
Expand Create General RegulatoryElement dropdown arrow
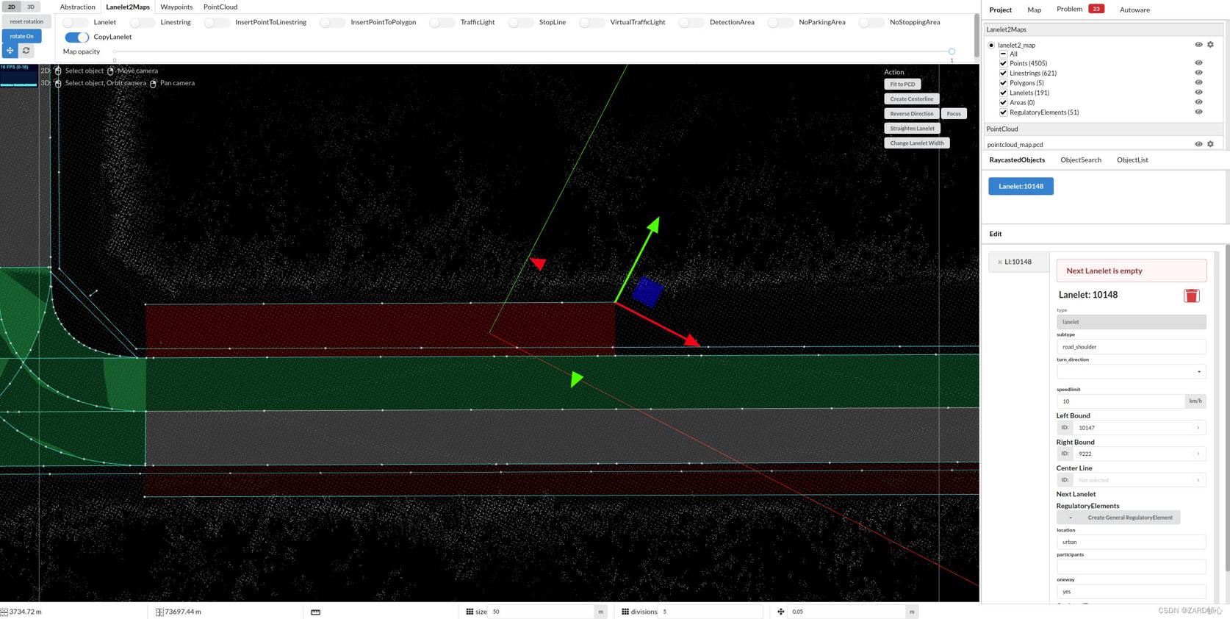1070,518
